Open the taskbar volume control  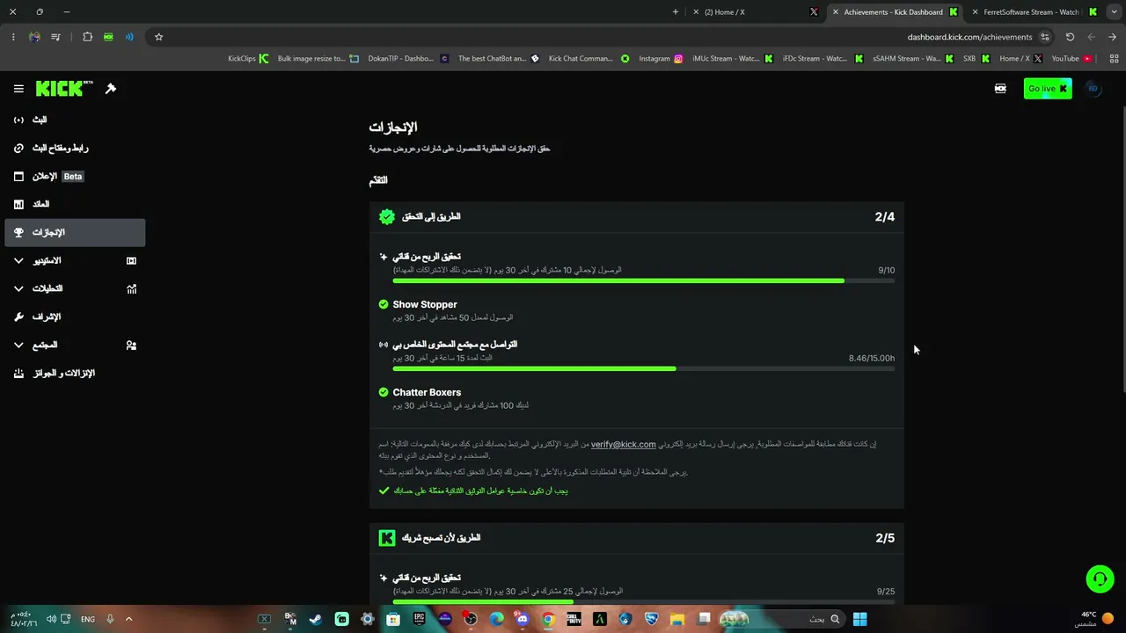click(52, 619)
